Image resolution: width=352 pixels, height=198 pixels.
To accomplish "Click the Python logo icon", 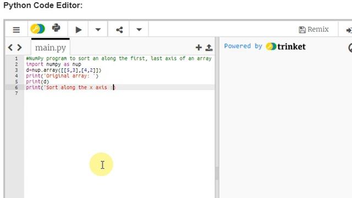I will [x=56, y=28].
